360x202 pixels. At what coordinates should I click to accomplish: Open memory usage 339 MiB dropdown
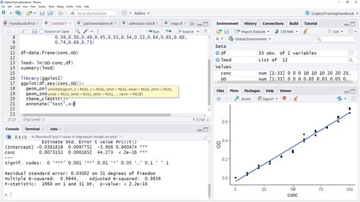(x=286, y=31)
